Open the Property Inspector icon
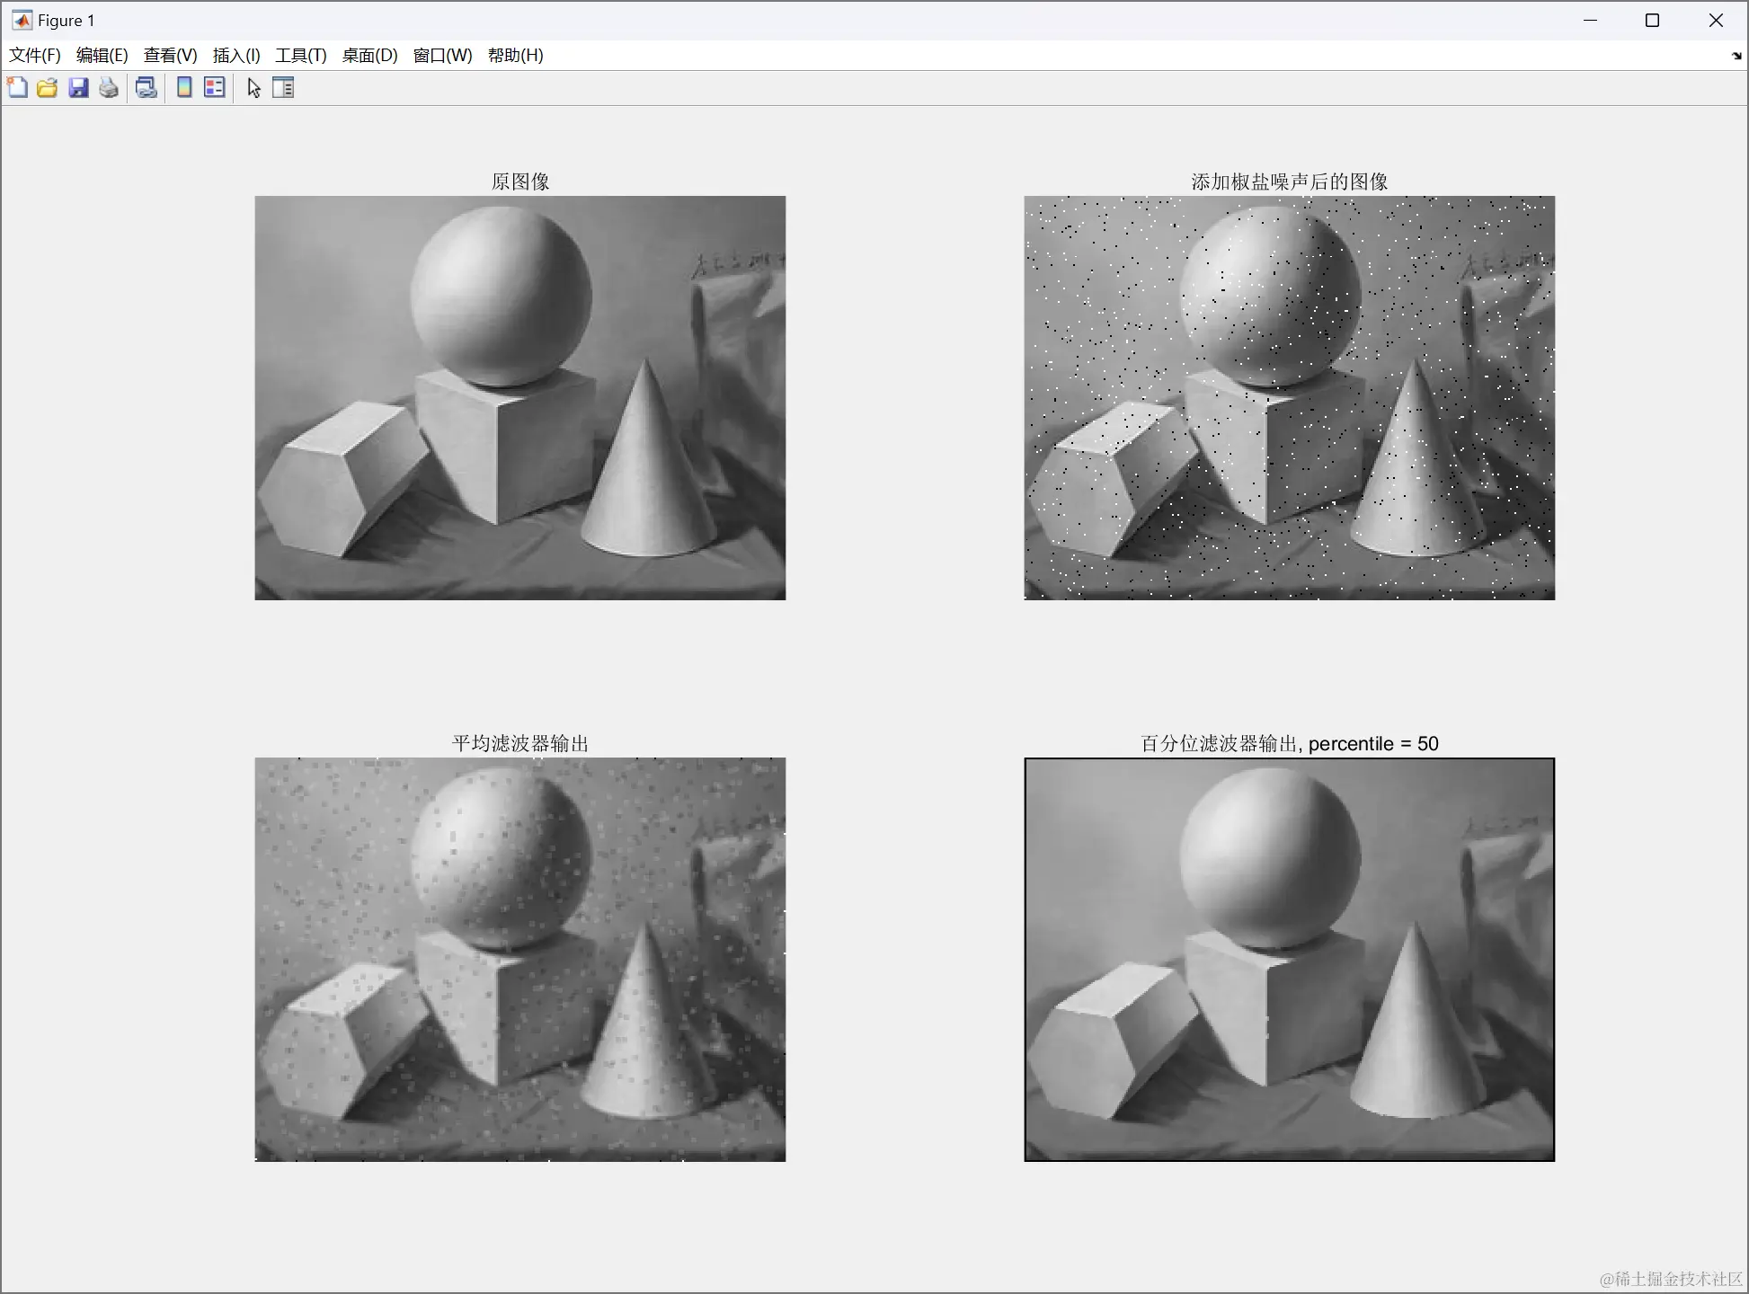The image size is (1749, 1294). (283, 88)
